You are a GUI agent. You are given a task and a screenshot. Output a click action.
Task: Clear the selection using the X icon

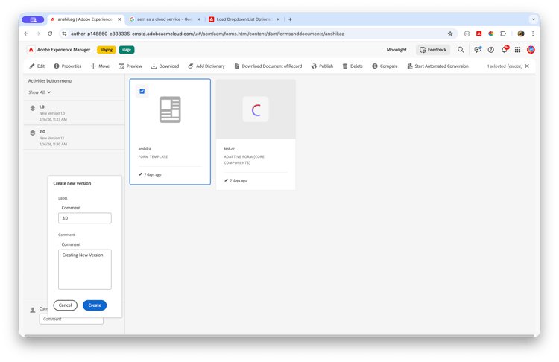click(x=527, y=66)
